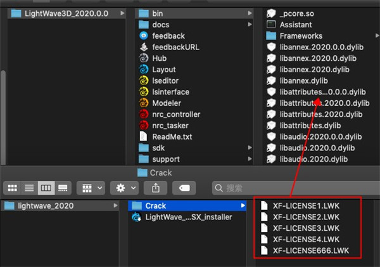Image resolution: width=380 pixels, height=267 pixels.
Task: Select libaudio.2020.0.0.dylib file
Action: tap(314, 136)
